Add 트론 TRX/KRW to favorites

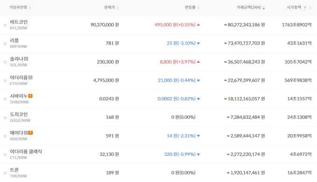5,173
